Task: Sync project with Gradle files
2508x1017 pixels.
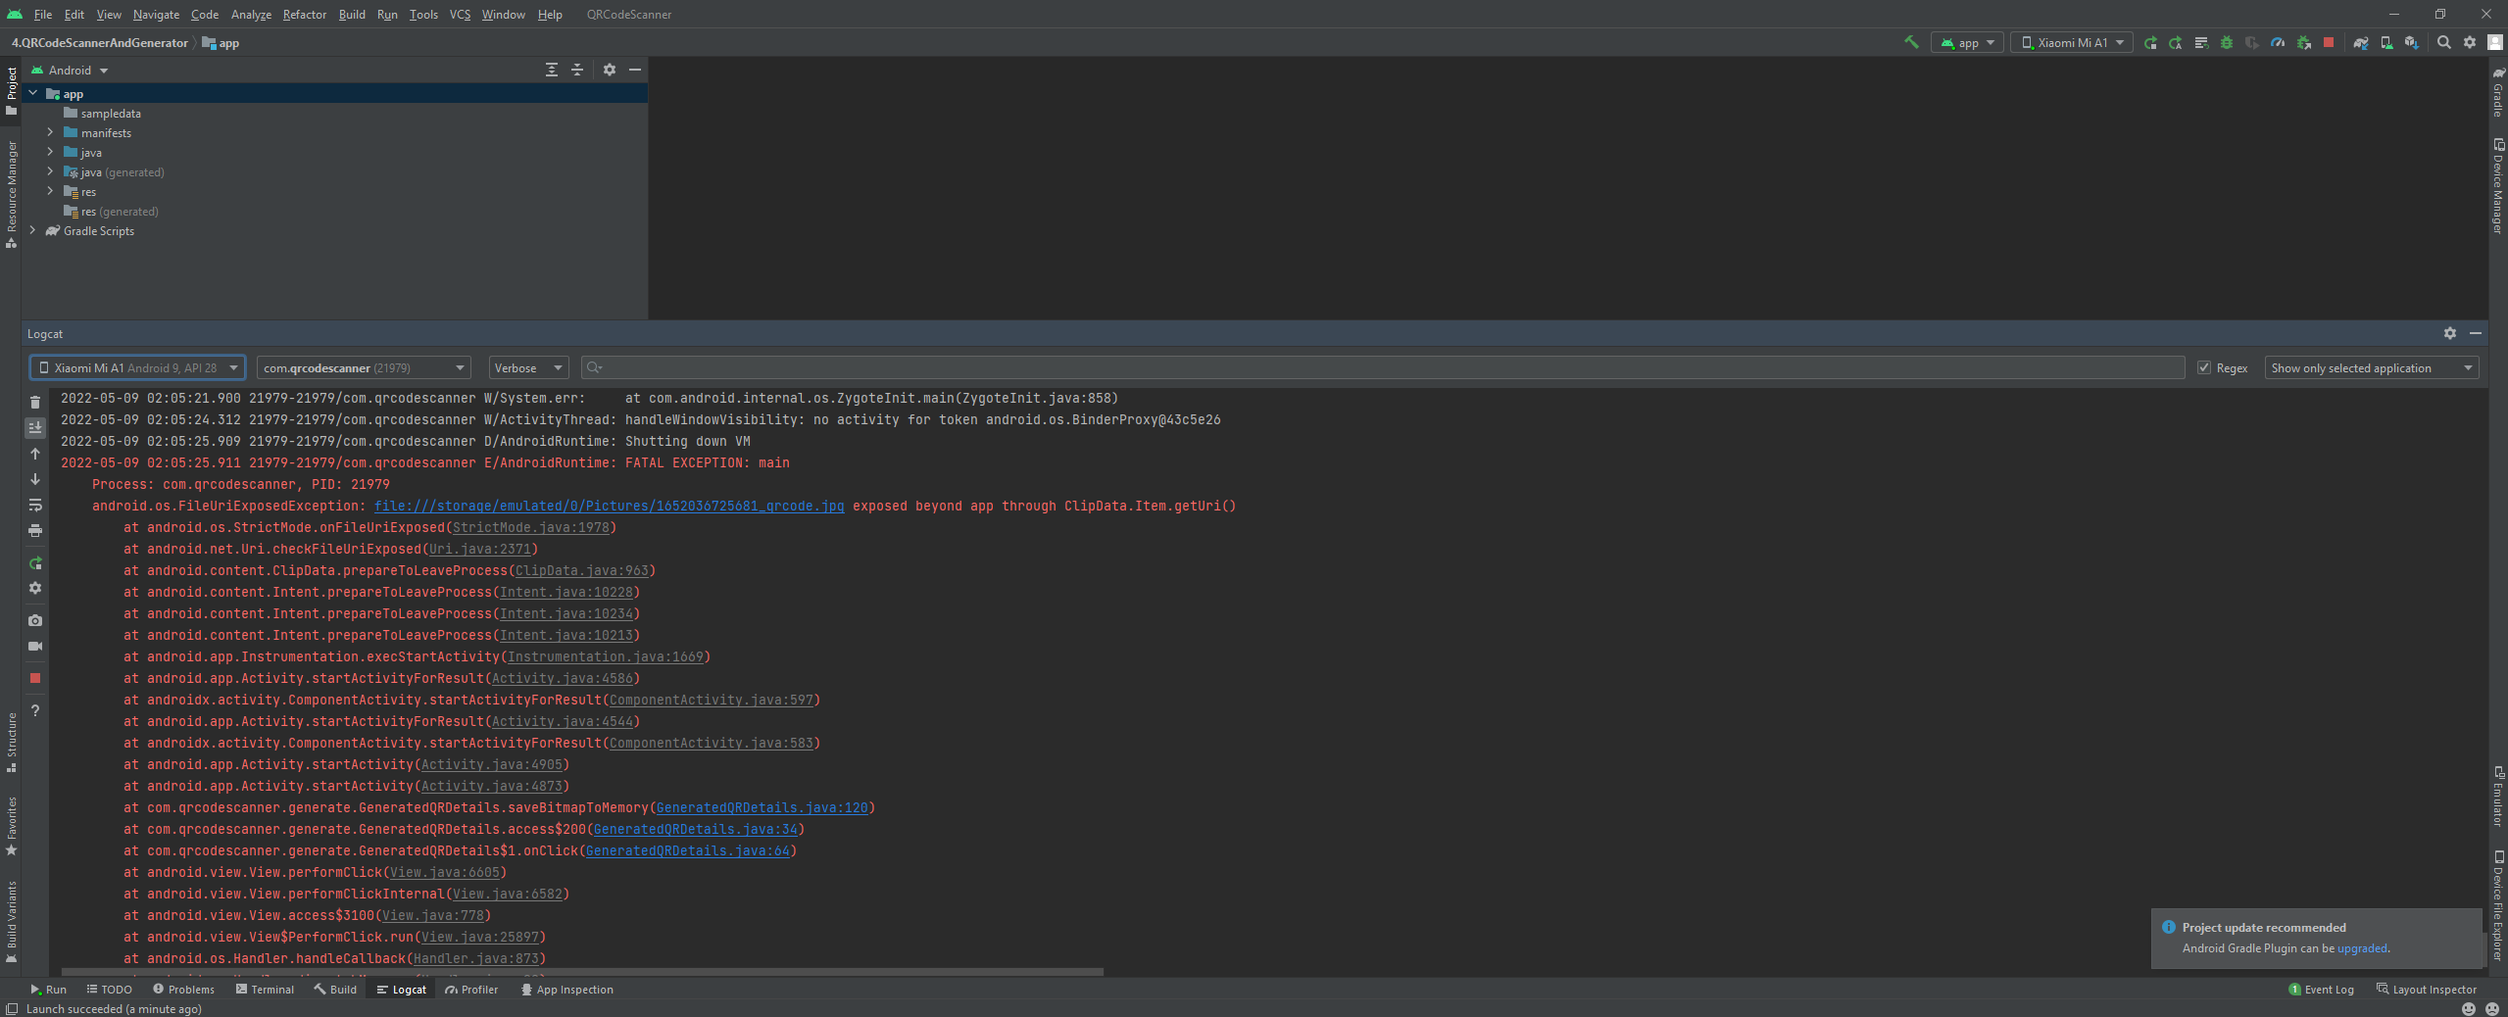Action: [x=2361, y=42]
